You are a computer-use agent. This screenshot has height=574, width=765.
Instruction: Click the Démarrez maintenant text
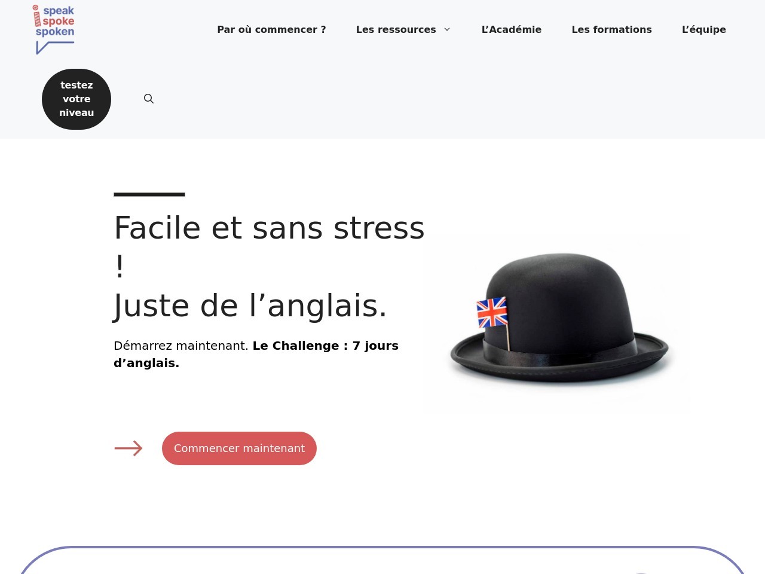point(180,346)
